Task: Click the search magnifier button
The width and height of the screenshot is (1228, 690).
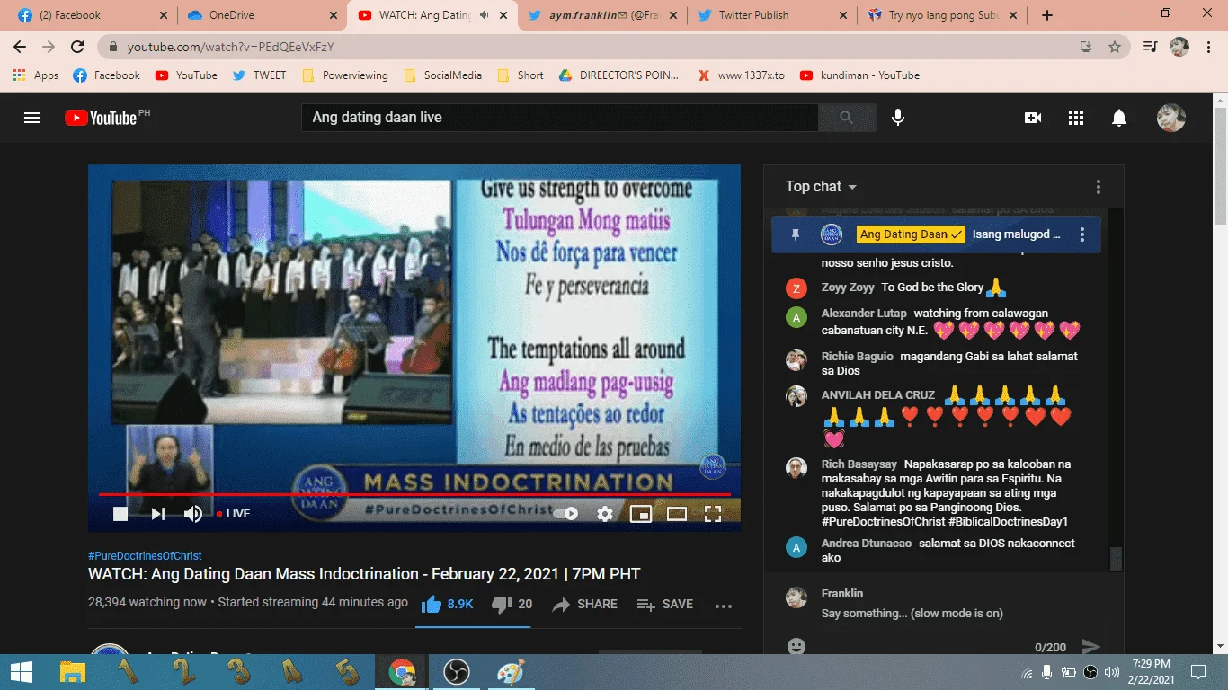Action: pyautogui.click(x=846, y=118)
